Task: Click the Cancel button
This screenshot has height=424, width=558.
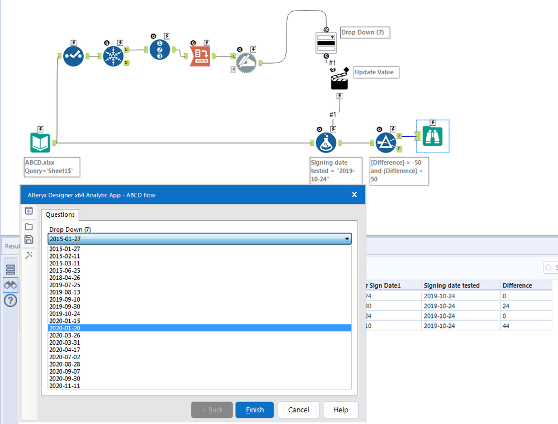Action: click(x=298, y=410)
